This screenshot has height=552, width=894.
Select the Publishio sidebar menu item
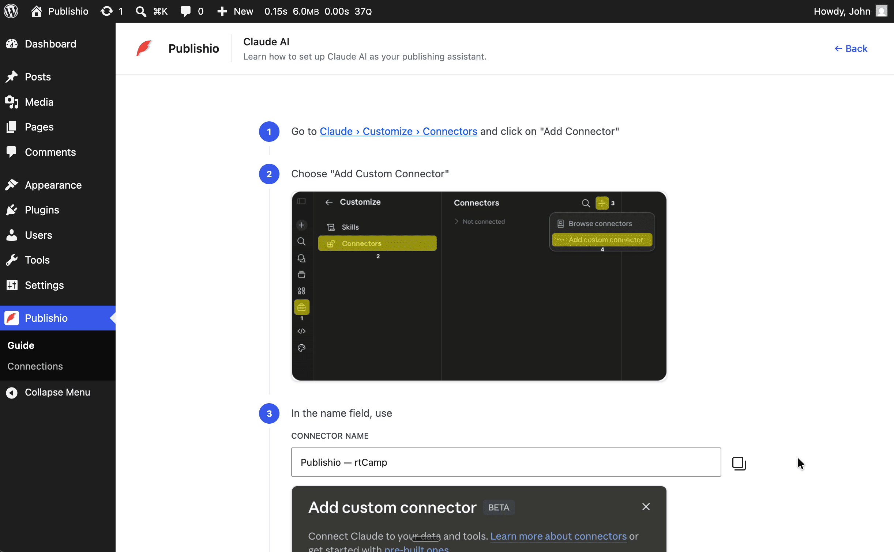click(58, 318)
